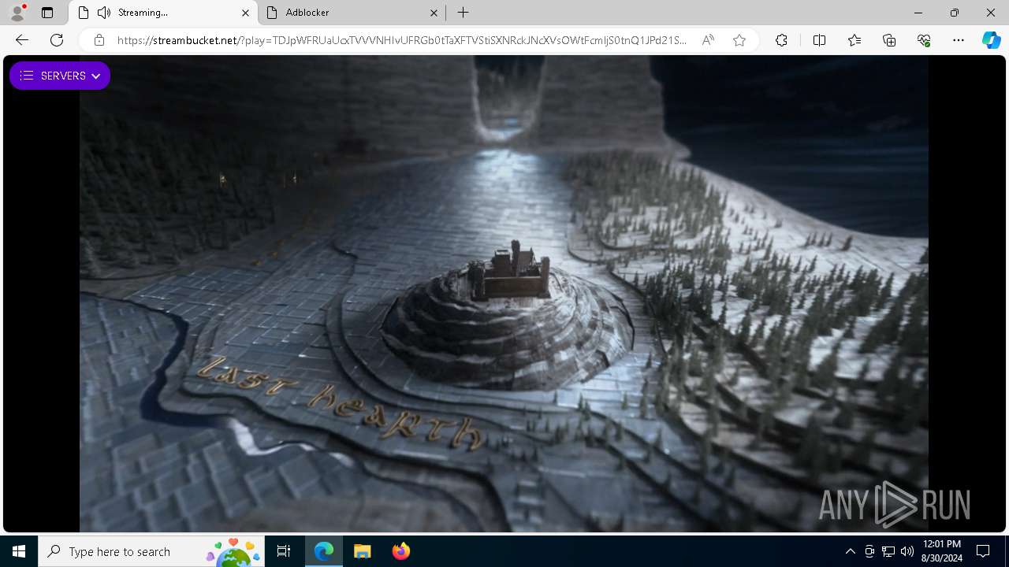Screen dimensions: 1009x567
Task: Launch Firefox from taskbar
Action: pos(400,551)
